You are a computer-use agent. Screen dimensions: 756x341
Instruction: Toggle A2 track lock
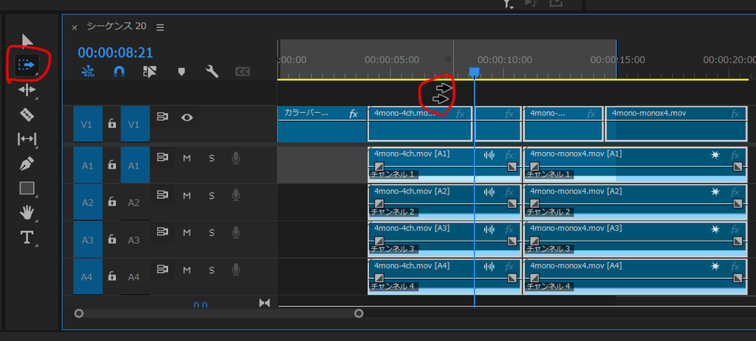click(112, 202)
